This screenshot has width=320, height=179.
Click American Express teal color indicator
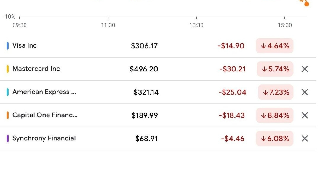click(x=8, y=92)
